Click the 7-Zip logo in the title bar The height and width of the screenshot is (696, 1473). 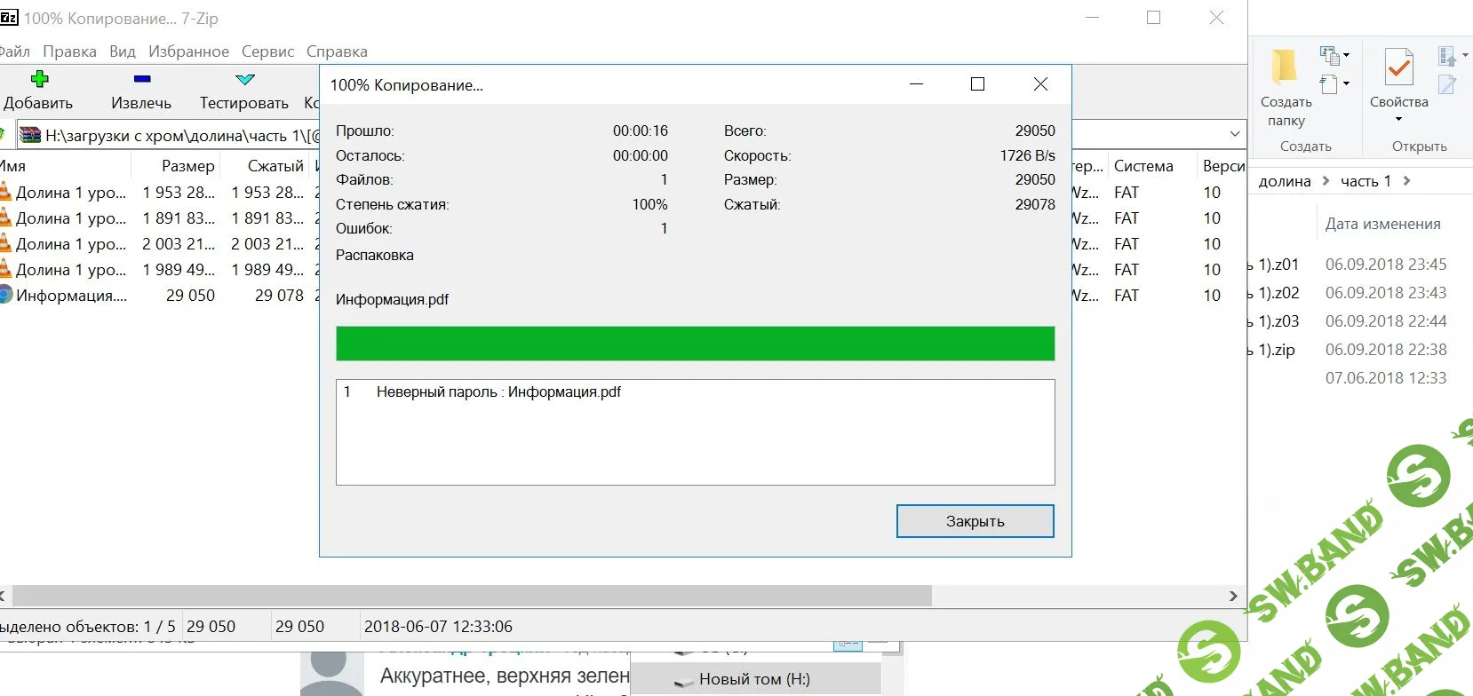point(9,18)
